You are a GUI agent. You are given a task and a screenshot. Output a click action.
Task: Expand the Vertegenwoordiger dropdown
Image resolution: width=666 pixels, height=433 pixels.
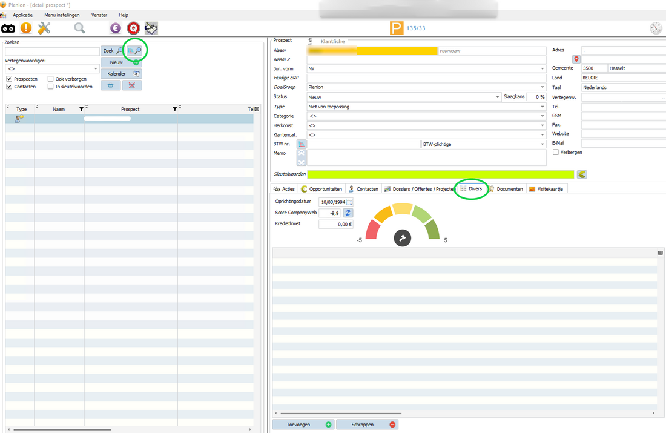(96, 69)
